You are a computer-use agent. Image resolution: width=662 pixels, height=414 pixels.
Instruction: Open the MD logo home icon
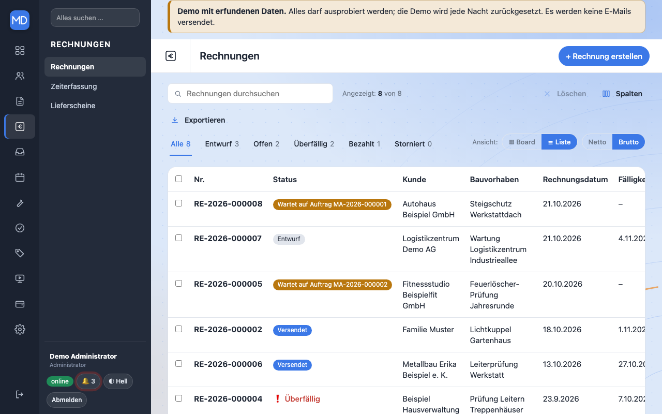click(20, 20)
